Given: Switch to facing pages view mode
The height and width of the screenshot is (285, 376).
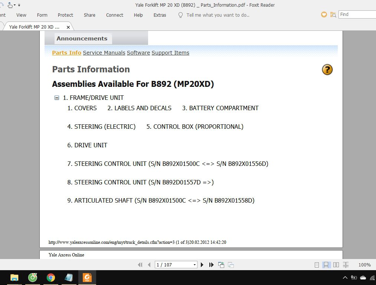Looking at the screenshot, I should (336, 265).
